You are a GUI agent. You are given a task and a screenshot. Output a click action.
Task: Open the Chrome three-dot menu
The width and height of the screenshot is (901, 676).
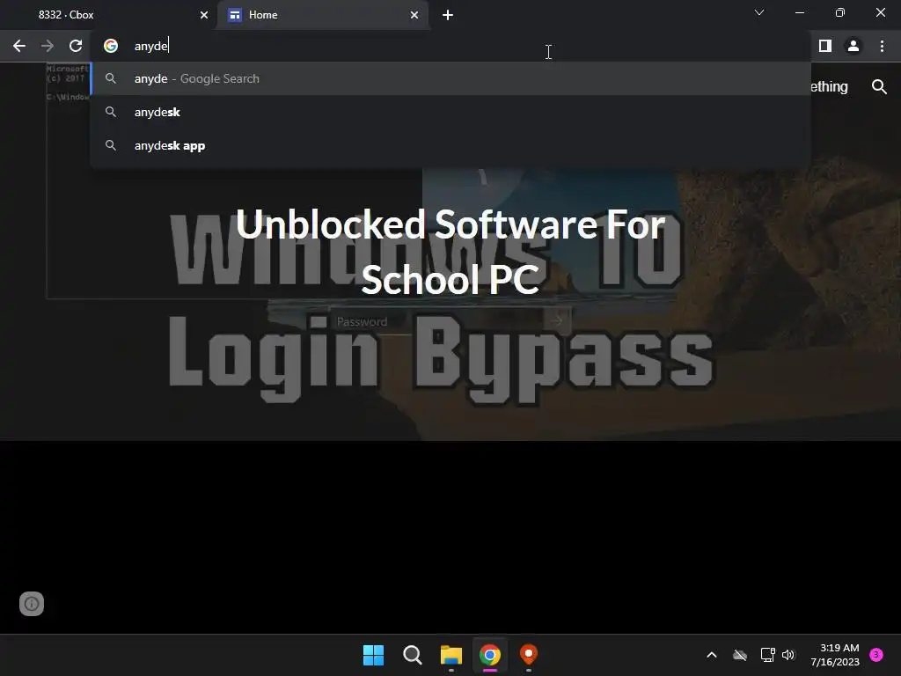click(882, 46)
